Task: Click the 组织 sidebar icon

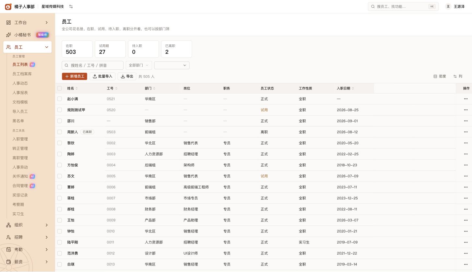Action: [x=8, y=225]
